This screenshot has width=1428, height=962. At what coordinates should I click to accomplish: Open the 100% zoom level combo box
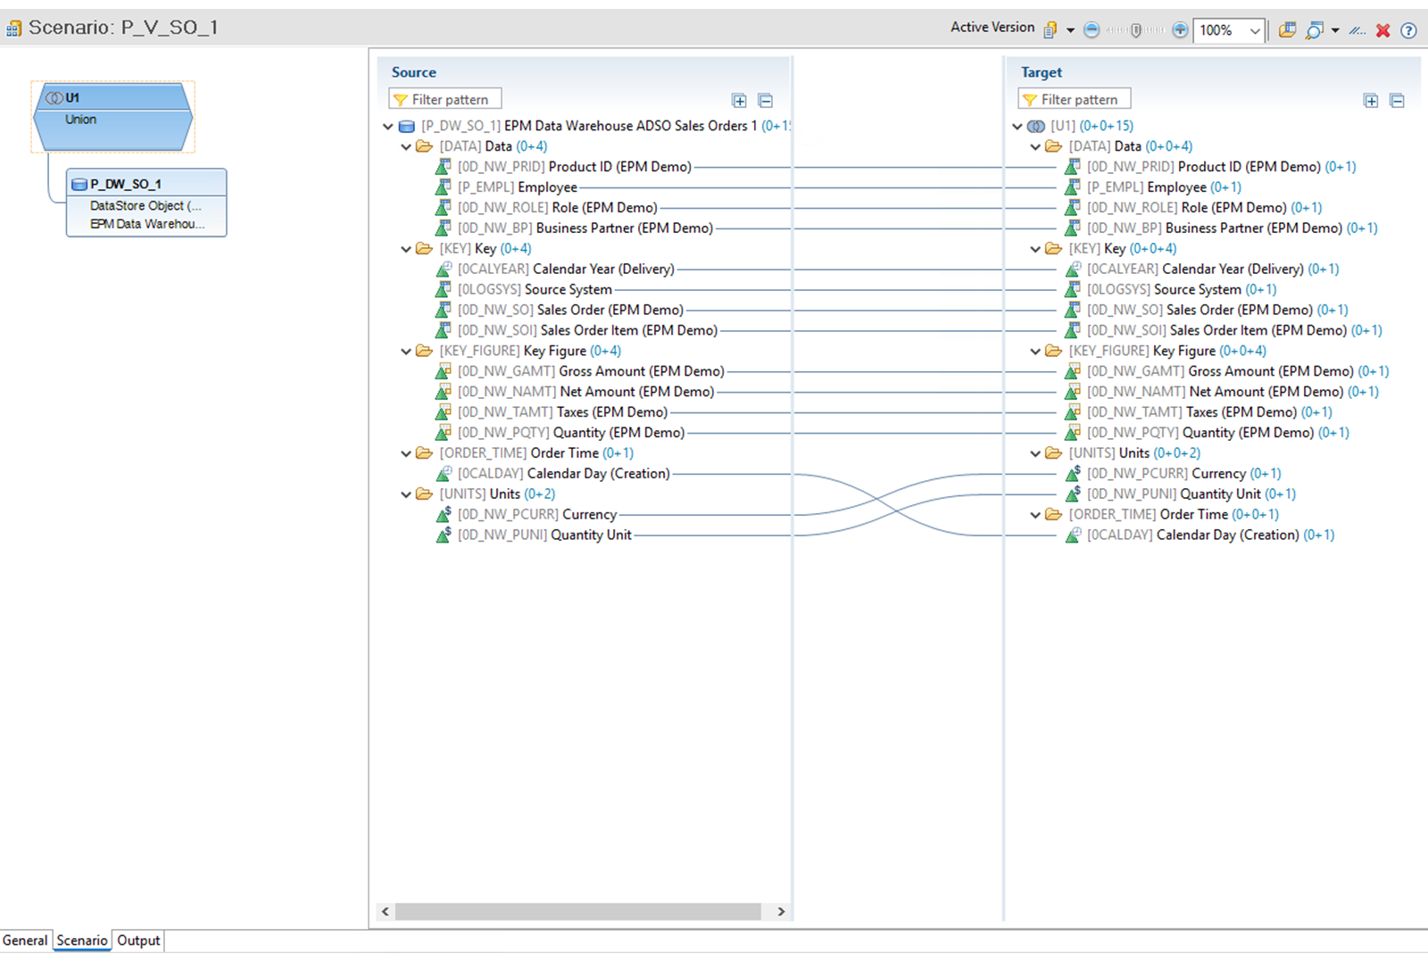click(x=1229, y=30)
